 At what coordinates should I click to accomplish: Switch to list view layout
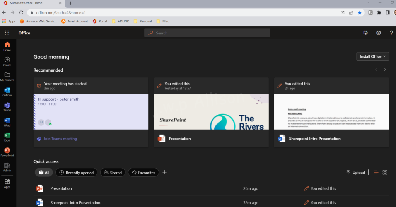click(376, 173)
